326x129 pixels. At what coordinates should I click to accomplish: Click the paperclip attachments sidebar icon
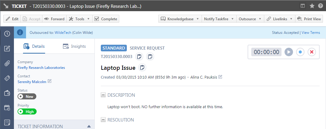pos(7,63)
